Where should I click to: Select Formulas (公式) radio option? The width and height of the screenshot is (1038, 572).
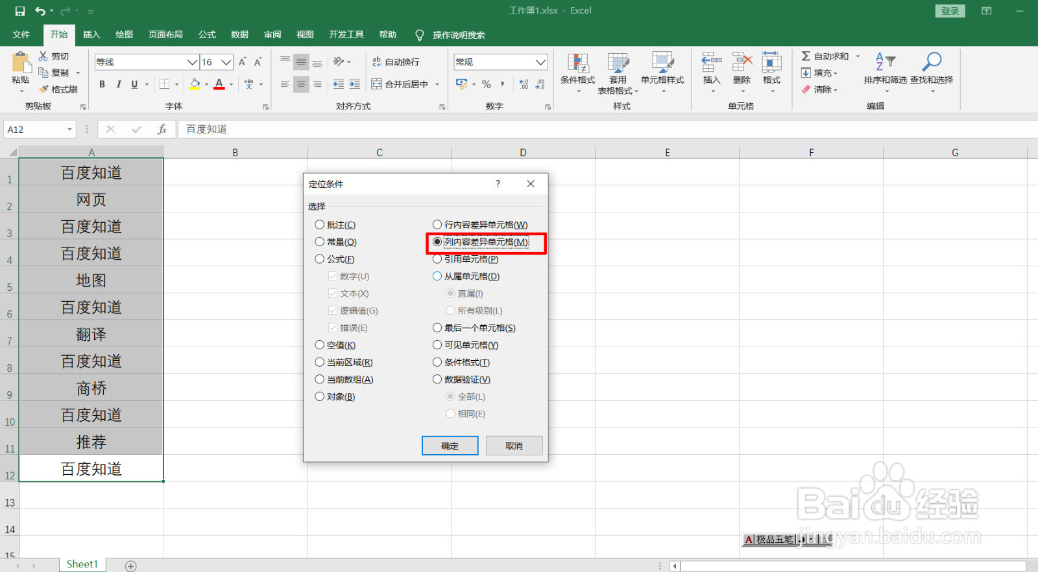point(320,259)
